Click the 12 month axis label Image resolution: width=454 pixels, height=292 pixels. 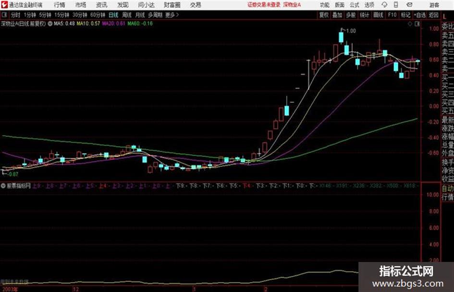tap(75, 289)
